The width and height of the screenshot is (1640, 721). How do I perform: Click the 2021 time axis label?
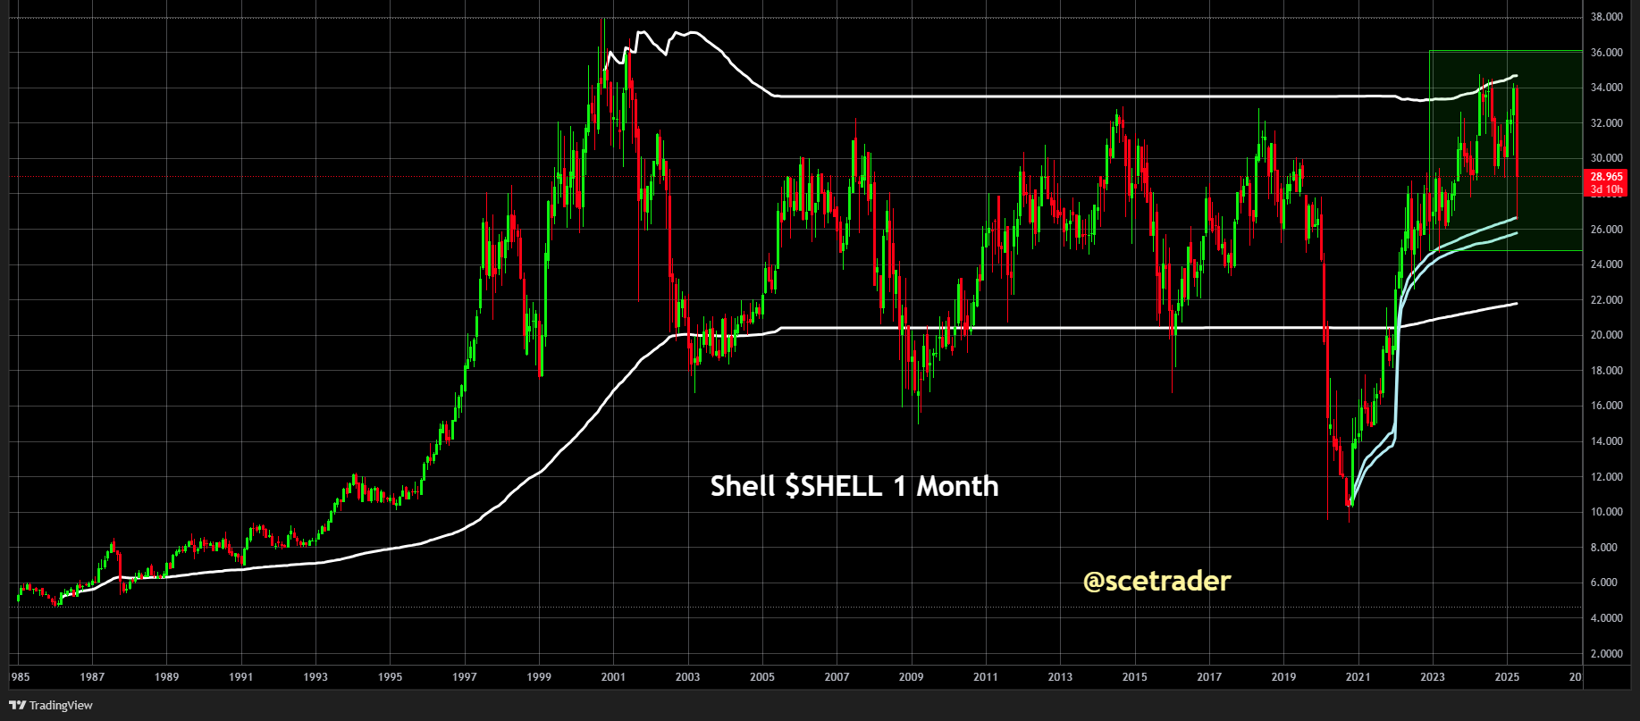(x=1358, y=677)
